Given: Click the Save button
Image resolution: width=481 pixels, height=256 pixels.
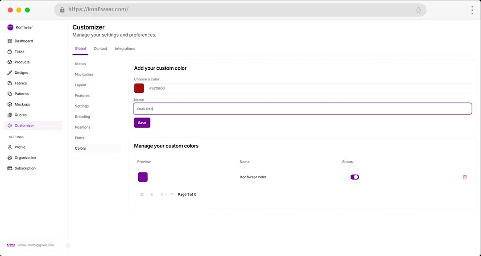Looking at the screenshot, I should tap(142, 122).
